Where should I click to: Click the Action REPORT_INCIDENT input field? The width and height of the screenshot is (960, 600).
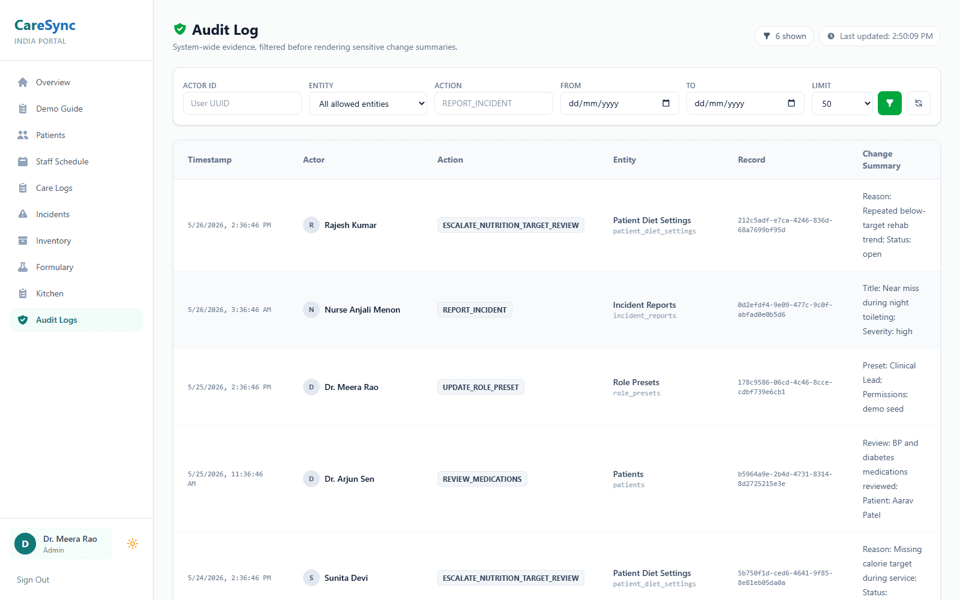tap(493, 103)
